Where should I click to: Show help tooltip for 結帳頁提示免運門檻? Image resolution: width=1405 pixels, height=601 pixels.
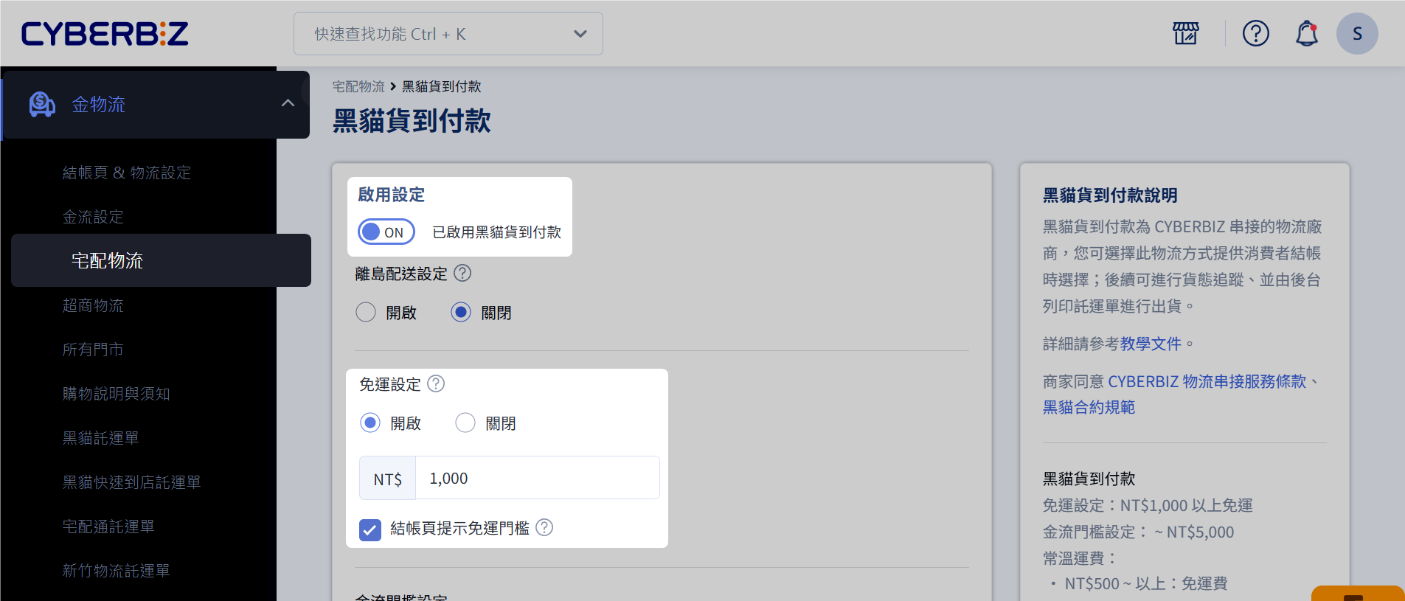(544, 527)
